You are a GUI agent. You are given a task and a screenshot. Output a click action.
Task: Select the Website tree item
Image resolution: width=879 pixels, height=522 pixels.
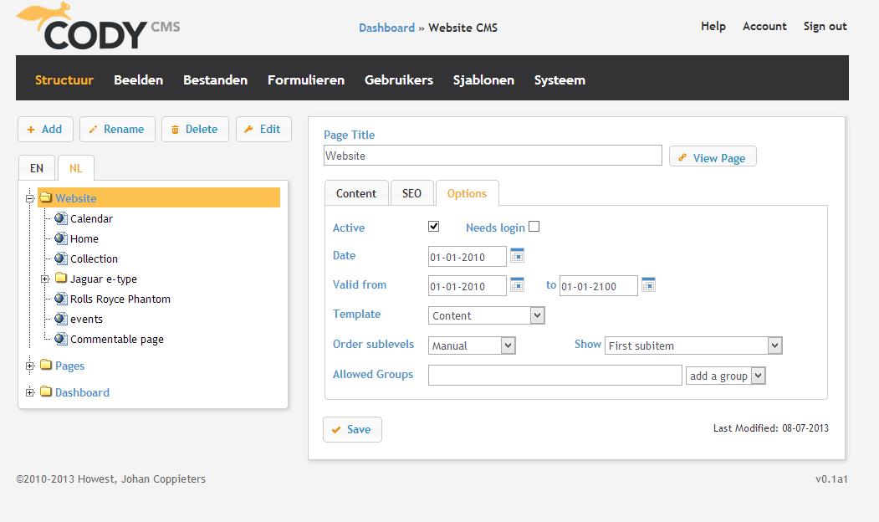click(159, 197)
